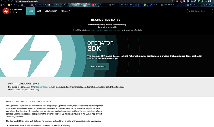Click the WHAT CAN I DO WITH OPERATOR SDK? heading
The height and width of the screenshot is (127, 214).
point(29,101)
